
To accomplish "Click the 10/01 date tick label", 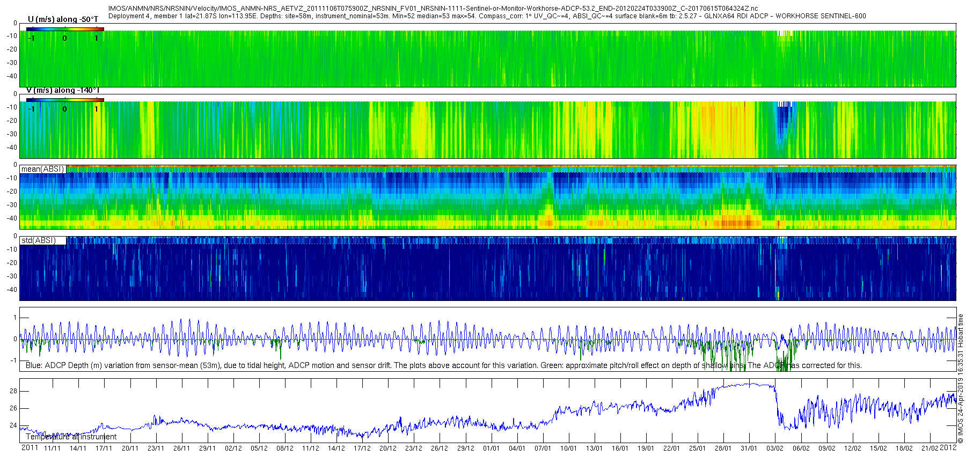I will point(568,448).
